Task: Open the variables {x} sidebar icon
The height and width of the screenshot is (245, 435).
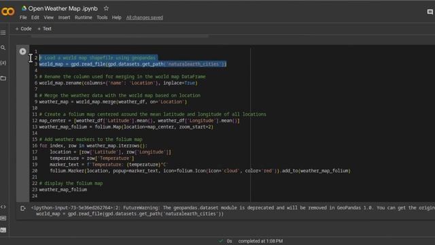Action: [x=3, y=63]
